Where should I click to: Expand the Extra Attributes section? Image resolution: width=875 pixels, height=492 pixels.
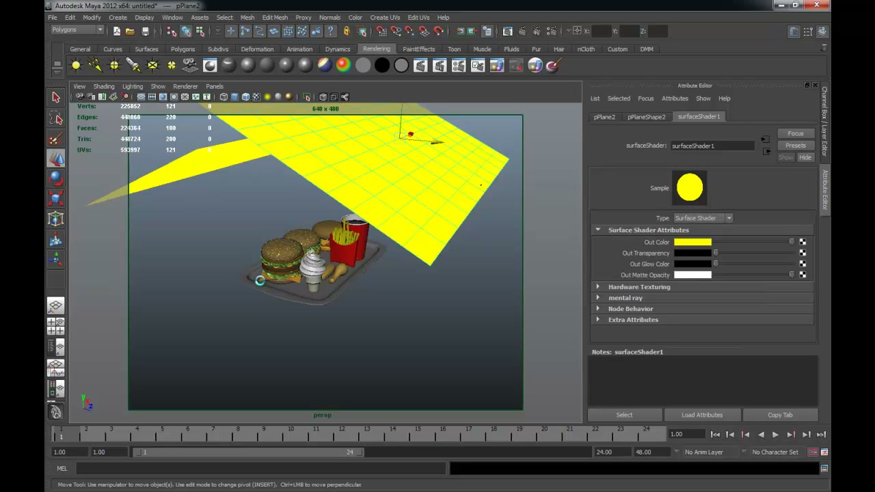coord(598,320)
